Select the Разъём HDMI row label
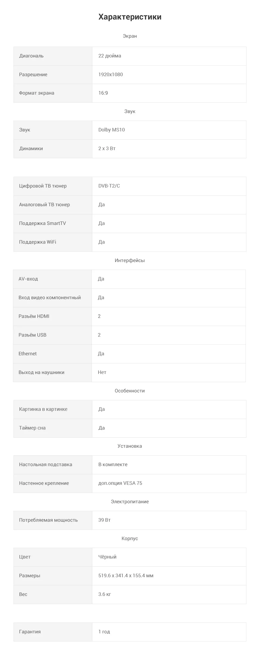This screenshot has width=260, height=655. coord(34,316)
